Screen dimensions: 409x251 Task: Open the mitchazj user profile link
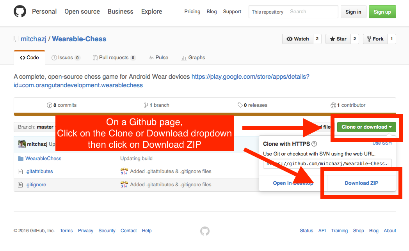point(34,39)
